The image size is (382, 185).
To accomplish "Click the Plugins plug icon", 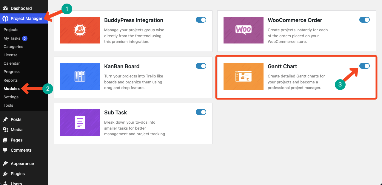I will [5, 174].
